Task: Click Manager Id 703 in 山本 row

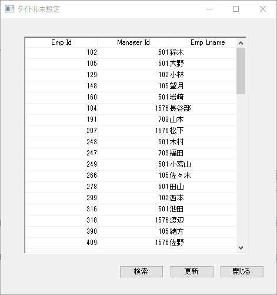Action: pos(134,120)
